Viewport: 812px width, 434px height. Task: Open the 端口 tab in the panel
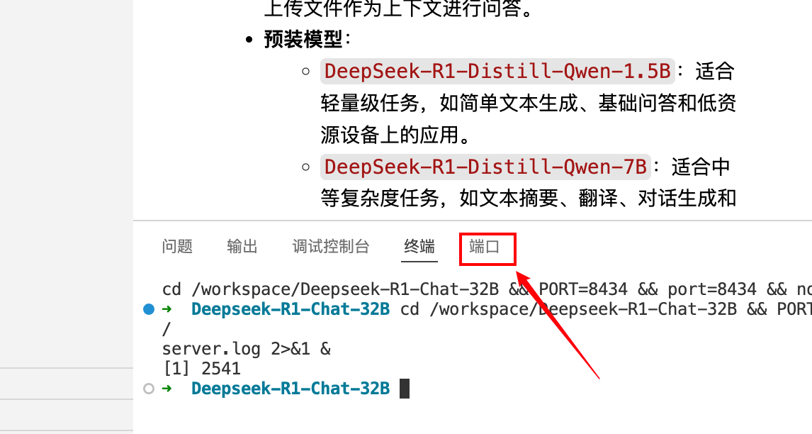coord(485,247)
